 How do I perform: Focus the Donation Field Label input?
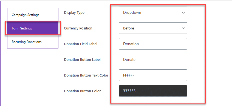[153, 44]
